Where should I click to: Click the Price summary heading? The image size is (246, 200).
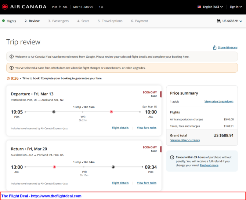tap(184, 93)
